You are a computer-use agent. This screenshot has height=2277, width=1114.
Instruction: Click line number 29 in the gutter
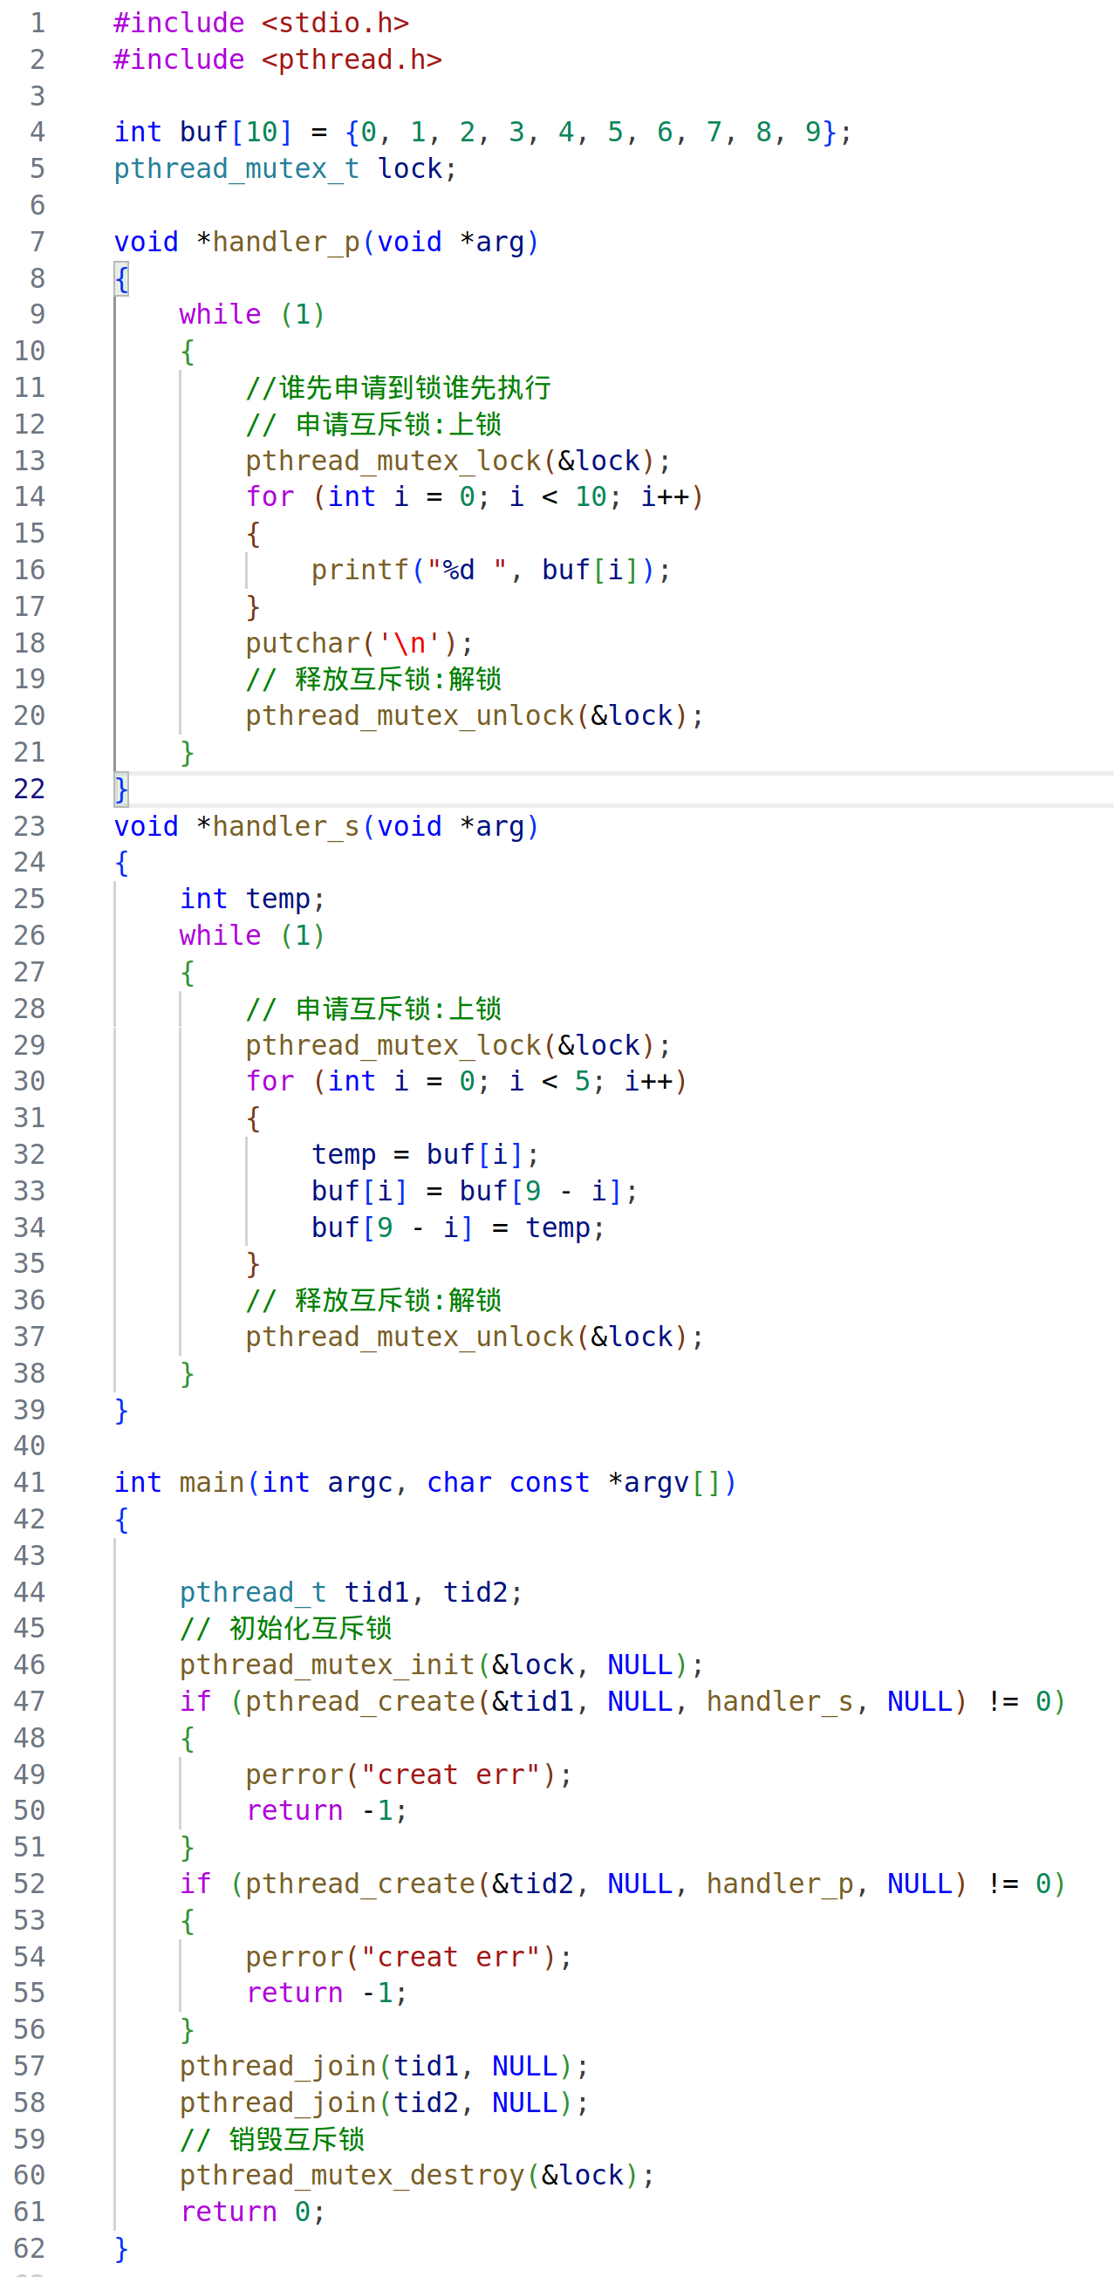(29, 1045)
